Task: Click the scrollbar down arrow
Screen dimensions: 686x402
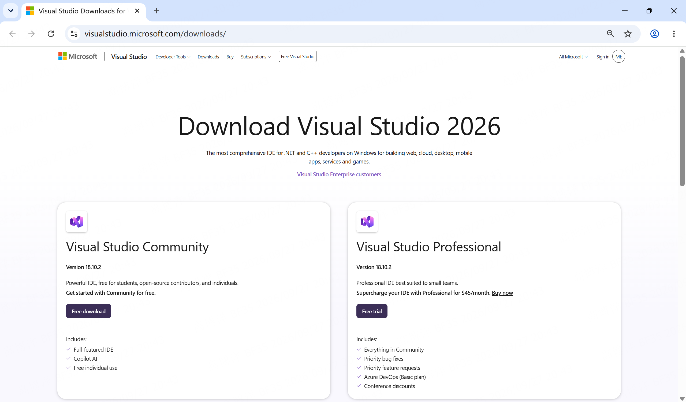Action: [x=682, y=399]
